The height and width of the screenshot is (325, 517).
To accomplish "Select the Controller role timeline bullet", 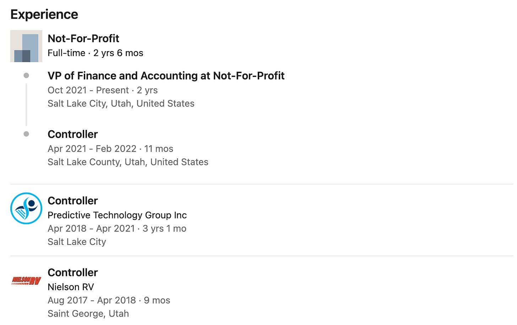I will tap(26, 134).
